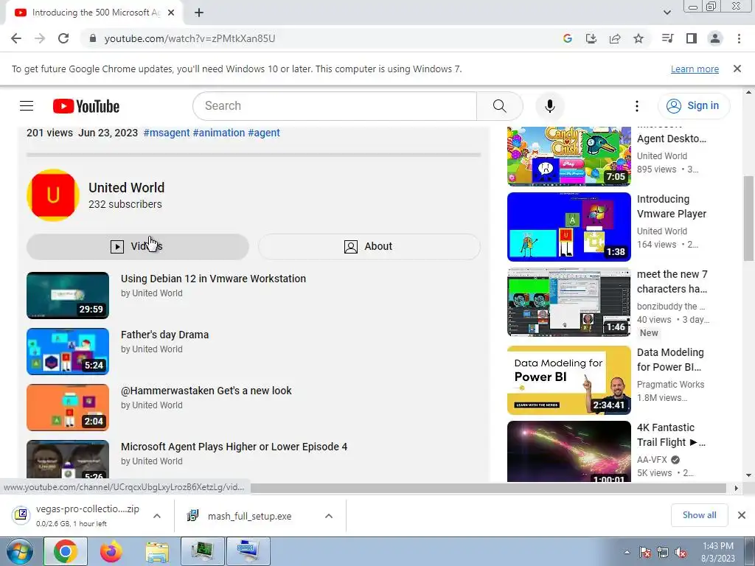Click the #agent hashtag
The width and height of the screenshot is (755, 566).
(x=264, y=133)
